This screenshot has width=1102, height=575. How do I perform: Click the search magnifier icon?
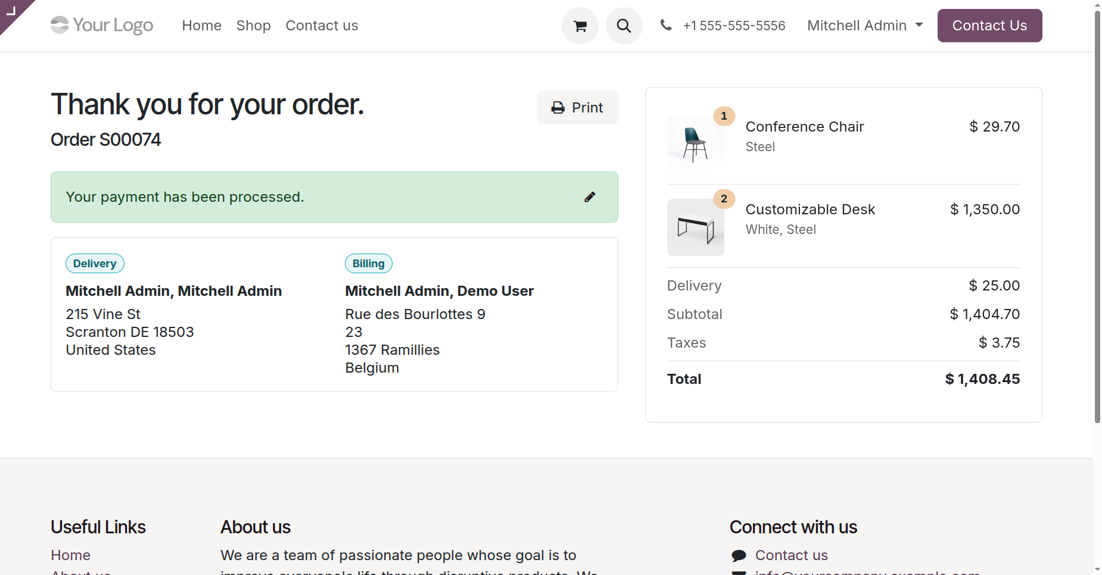[624, 26]
